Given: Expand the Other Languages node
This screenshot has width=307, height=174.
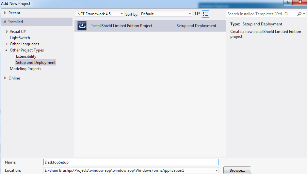Looking at the screenshot, I should point(7,44).
